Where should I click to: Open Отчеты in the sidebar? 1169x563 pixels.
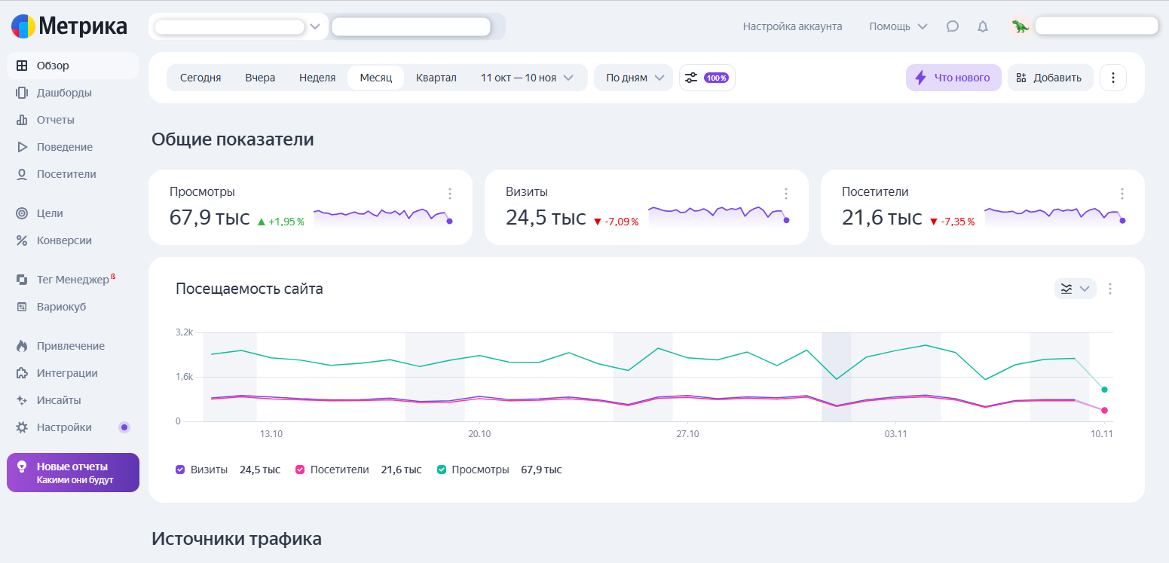(56, 120)
